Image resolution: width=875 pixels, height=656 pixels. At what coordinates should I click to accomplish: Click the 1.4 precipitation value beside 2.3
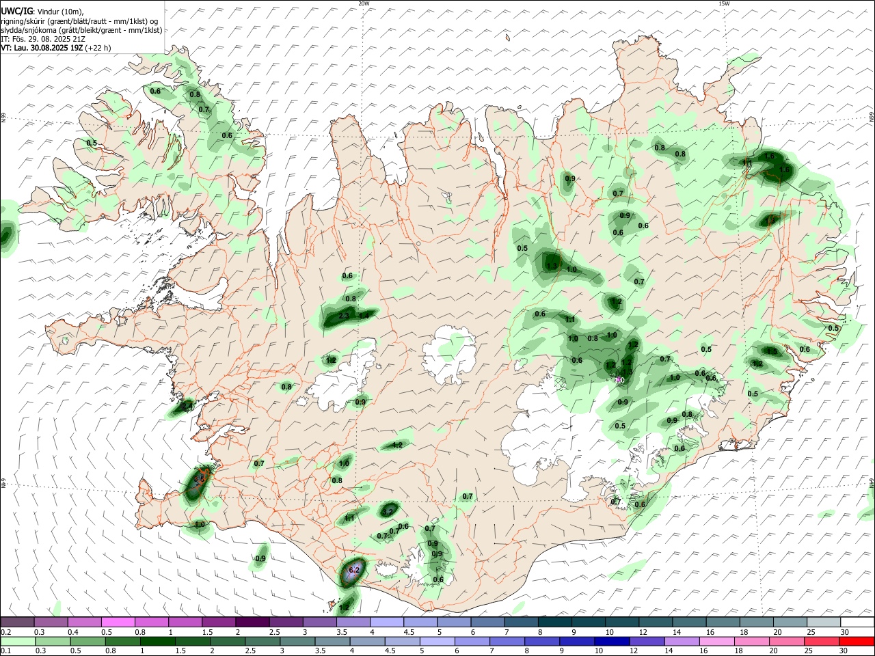pos(364,316)
